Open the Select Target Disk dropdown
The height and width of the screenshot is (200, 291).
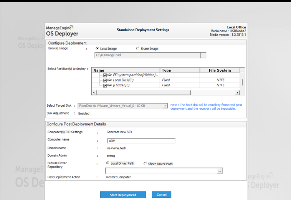pyautogui.click(x=165, y=106)
